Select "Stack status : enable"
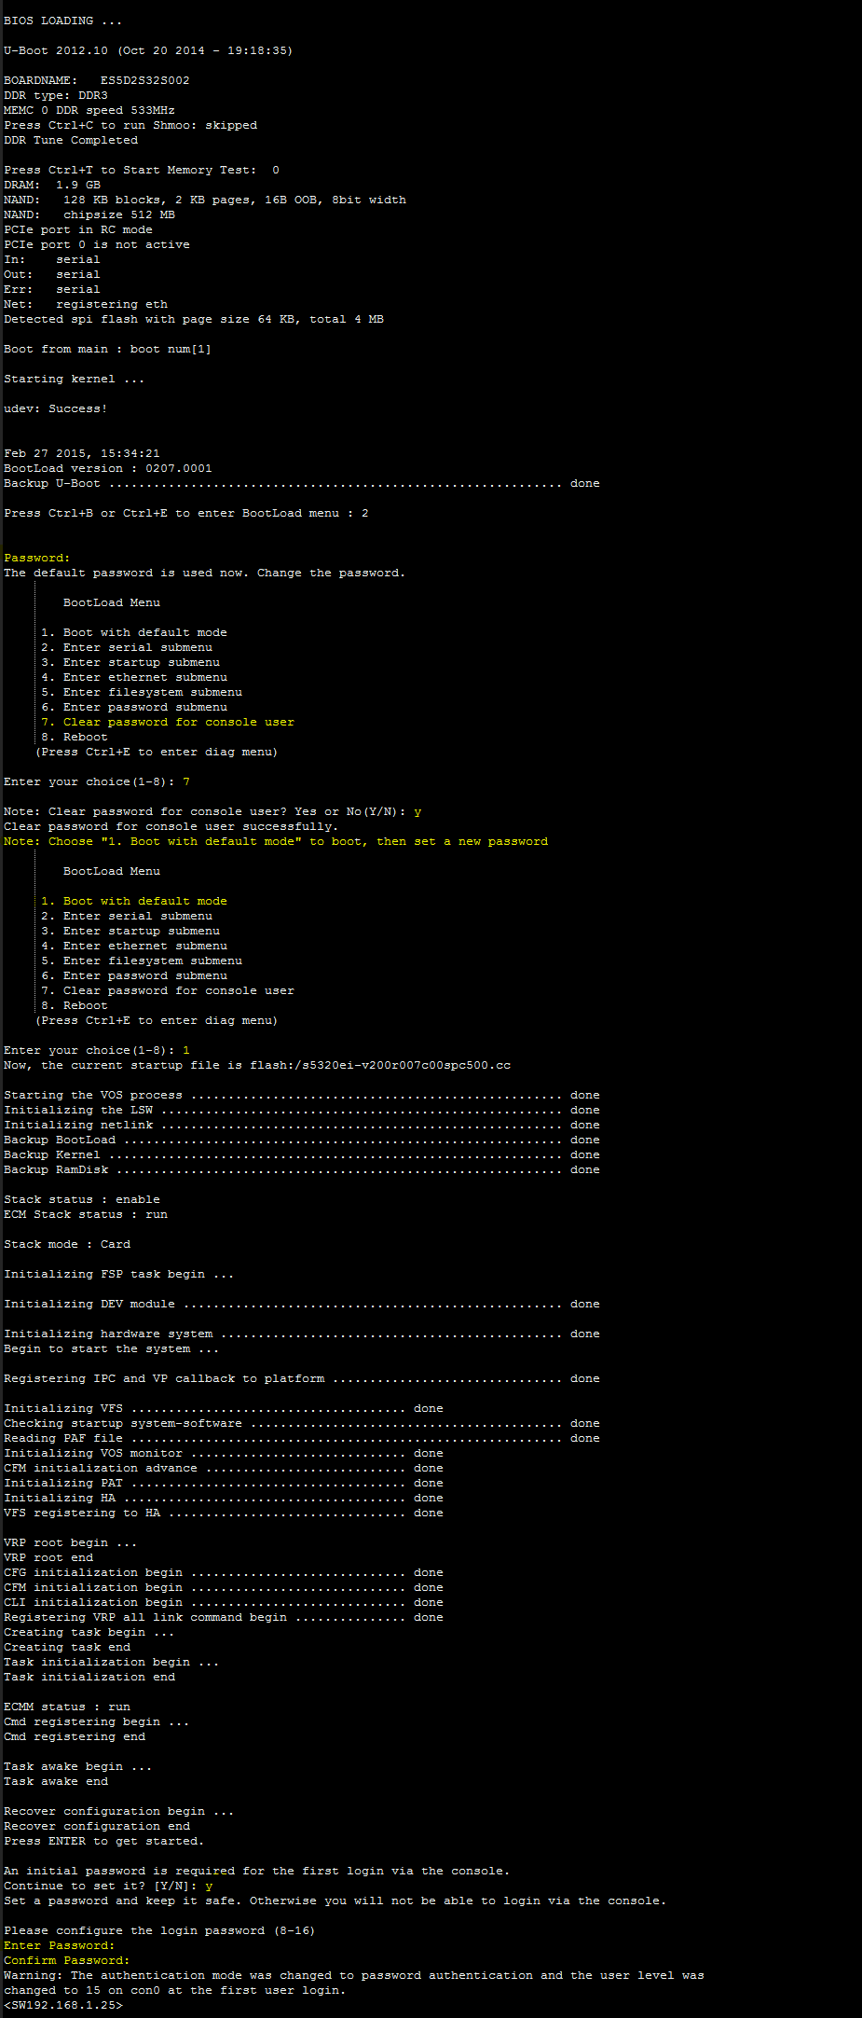862x2018 pixels. (82, 1199)
